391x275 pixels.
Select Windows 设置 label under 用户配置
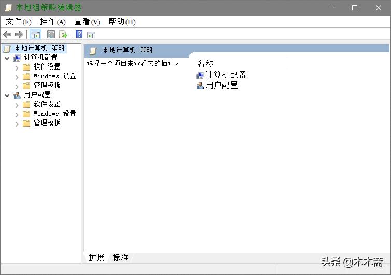(x=54, y=113)
